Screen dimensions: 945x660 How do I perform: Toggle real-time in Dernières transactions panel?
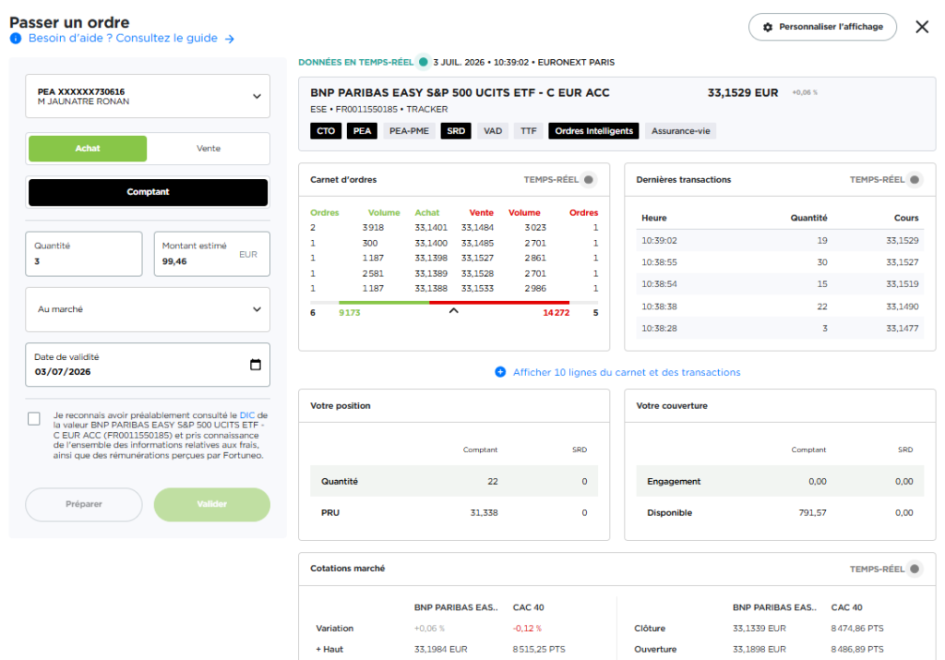point(915,180)
